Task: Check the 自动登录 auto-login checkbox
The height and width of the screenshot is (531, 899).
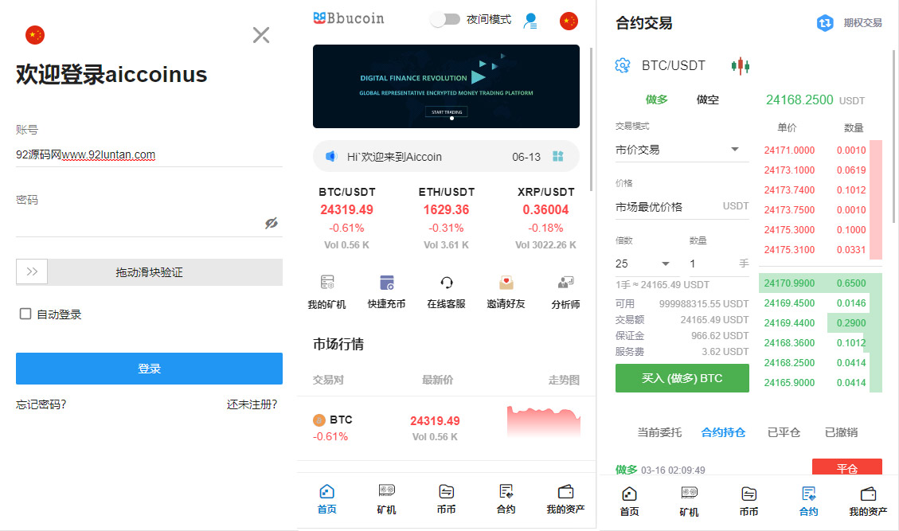Action: (x=25, y=314)
